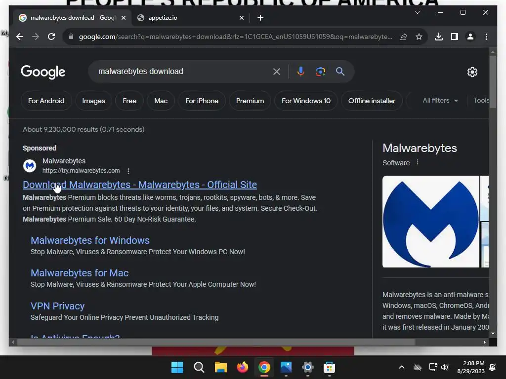
Task: Submit search with magnifying glass icon
Action: pyautogui.click(x=340, y=72)
